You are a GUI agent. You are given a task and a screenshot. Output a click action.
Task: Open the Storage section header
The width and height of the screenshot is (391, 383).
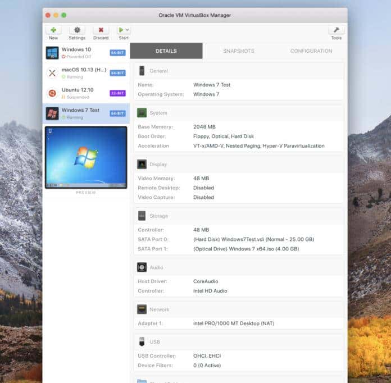pos(239,216)
